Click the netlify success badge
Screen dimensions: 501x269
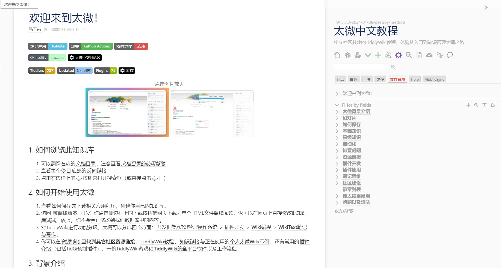coord(47,58)
